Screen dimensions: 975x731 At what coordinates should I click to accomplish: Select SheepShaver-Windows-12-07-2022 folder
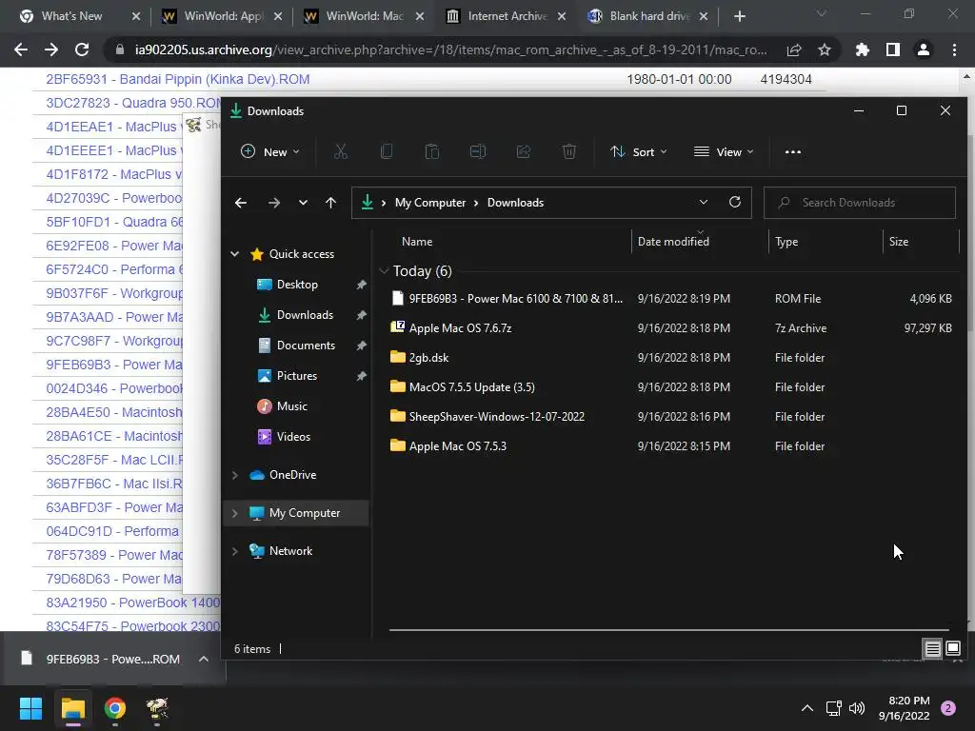670,417
